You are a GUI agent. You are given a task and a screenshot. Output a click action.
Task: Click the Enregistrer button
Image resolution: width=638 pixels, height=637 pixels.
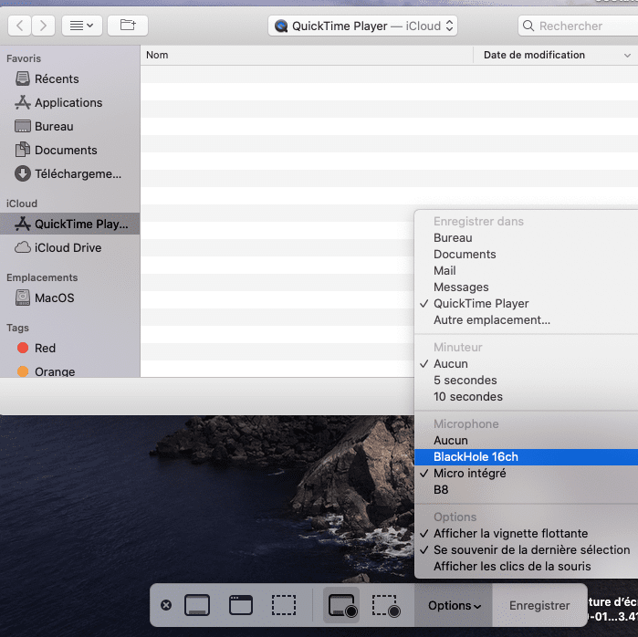click(x=539, y=606)
